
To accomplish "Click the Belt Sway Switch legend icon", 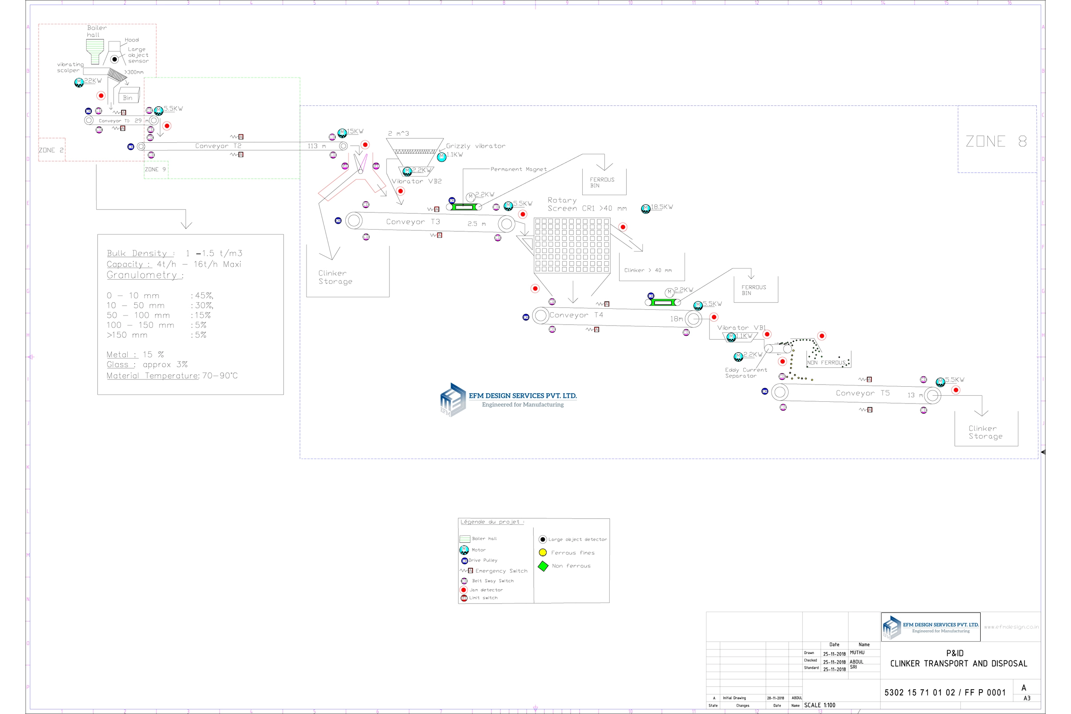I will pyautogui.click(x=464, y=581).
